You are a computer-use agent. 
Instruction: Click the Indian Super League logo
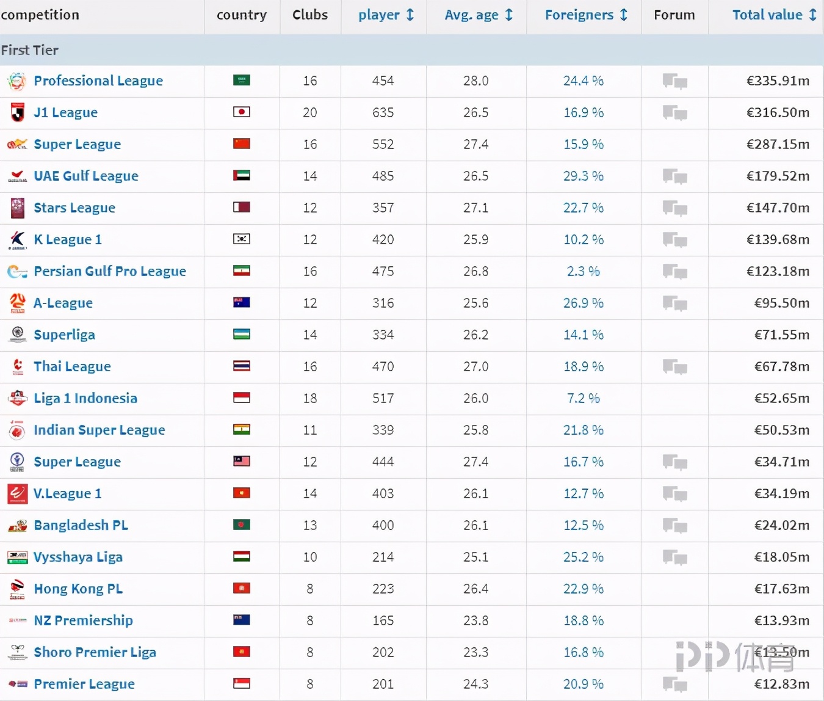point(17,430)
